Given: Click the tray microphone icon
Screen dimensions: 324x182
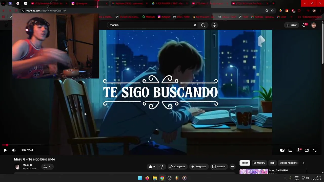Looking at the screenshot, I should [x=290, y=178].
